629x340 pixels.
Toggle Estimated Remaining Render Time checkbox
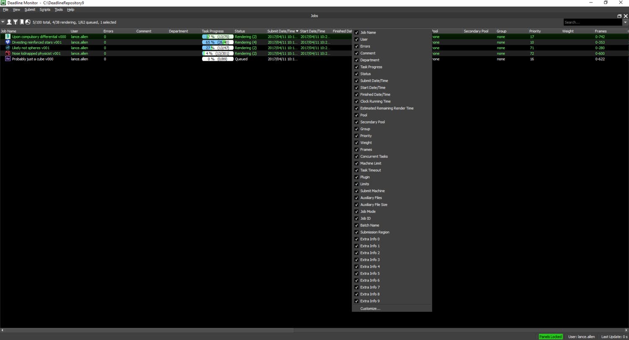click(x=356, y=108)
